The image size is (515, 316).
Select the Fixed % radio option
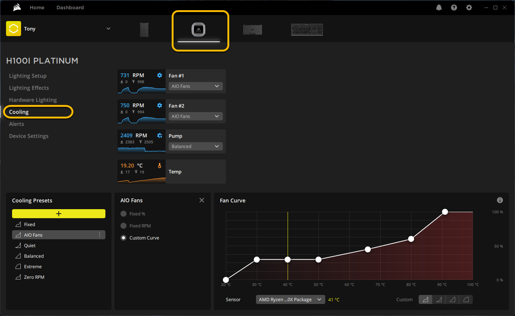(123, 214)
